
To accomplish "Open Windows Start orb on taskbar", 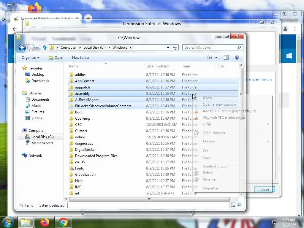I will (7, 222).
